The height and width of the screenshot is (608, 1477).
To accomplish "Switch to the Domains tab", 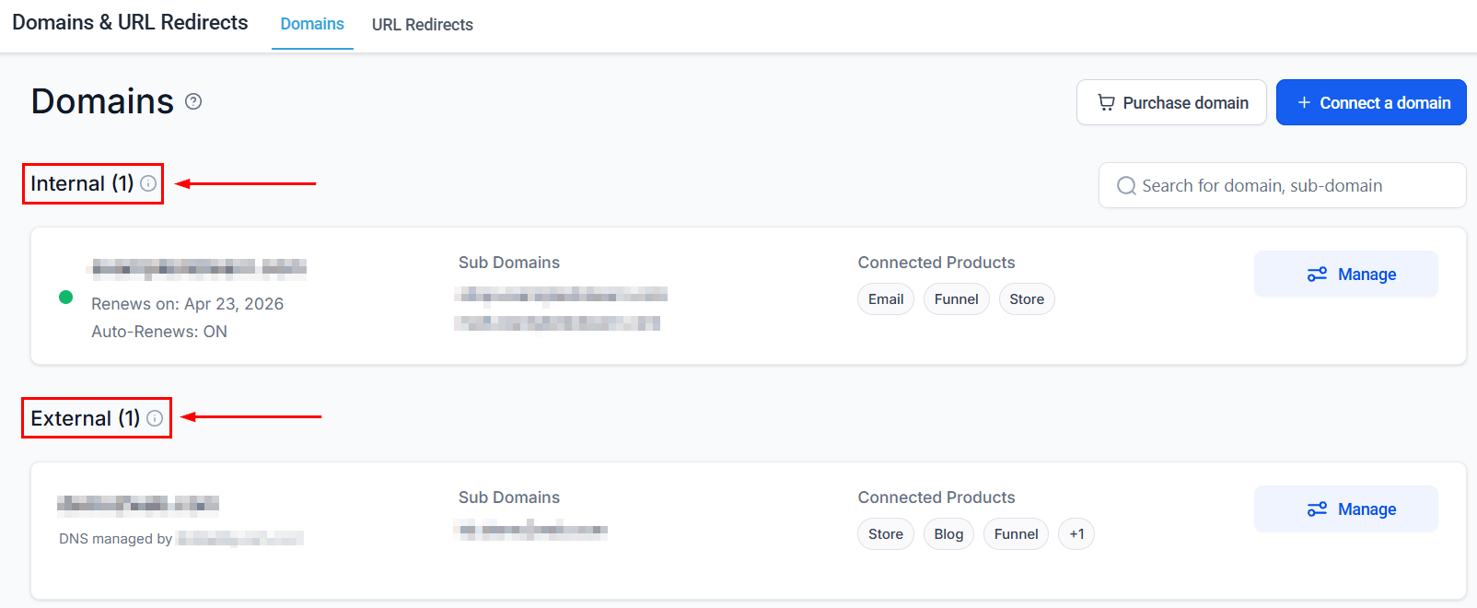I will tap(312, 24).
